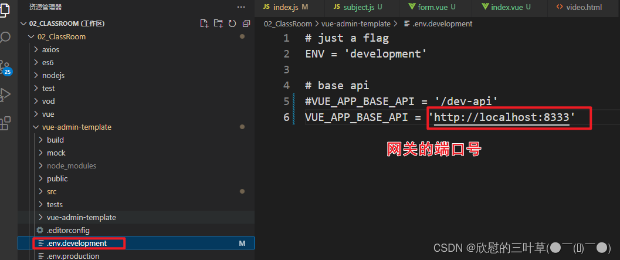Click the "# base api" comment line
The height and width of the screenshot is (260, 620).
pos(337,86)
